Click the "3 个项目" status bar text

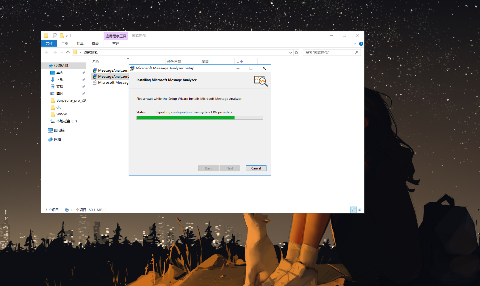(x=52, y=210)
